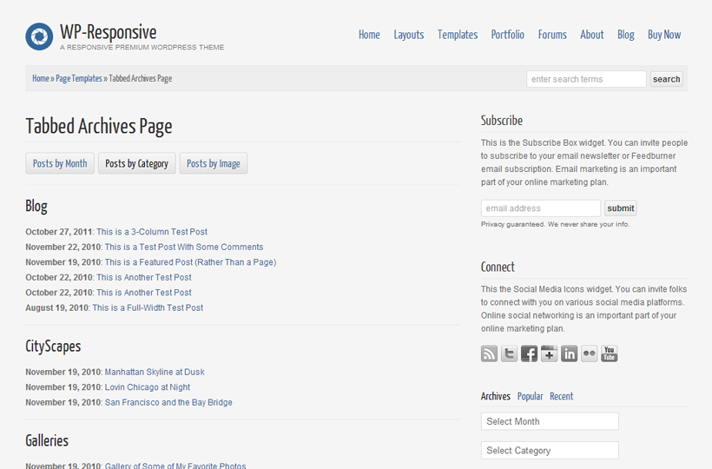Open the Google Plus social icon
The height and width of the screenshot is (469, 712).
549,353
